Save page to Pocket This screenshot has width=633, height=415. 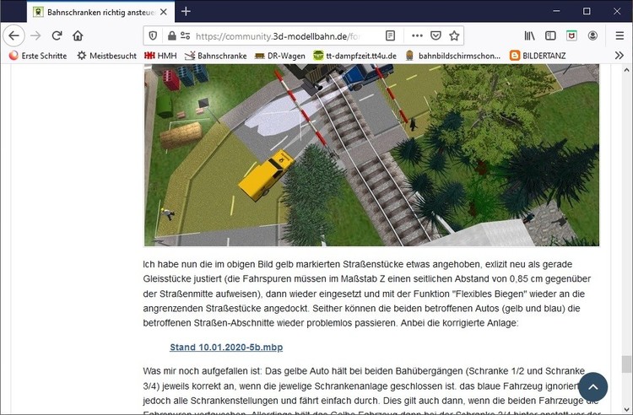436,36
